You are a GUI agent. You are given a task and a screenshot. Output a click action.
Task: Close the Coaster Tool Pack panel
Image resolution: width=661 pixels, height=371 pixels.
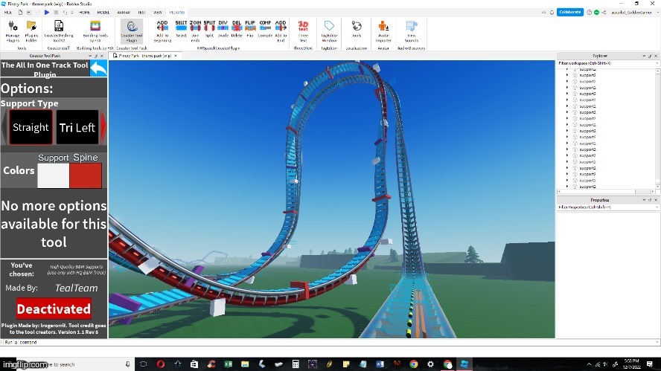[101, 56]
